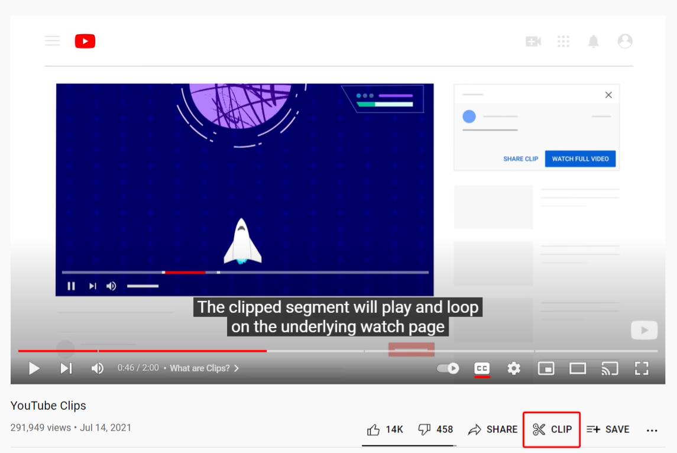677x453 pixels.
Task: Click the create-video camera icon in mockup header
Action: (533, 41)
